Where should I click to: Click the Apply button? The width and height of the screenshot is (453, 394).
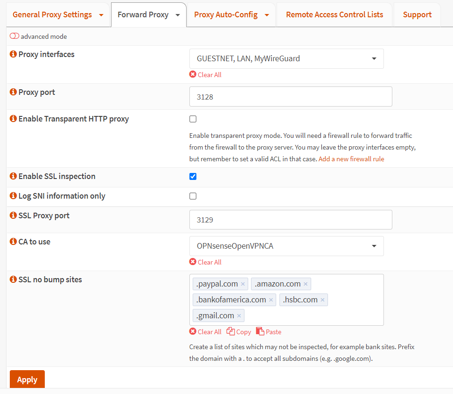pos(27,380)
